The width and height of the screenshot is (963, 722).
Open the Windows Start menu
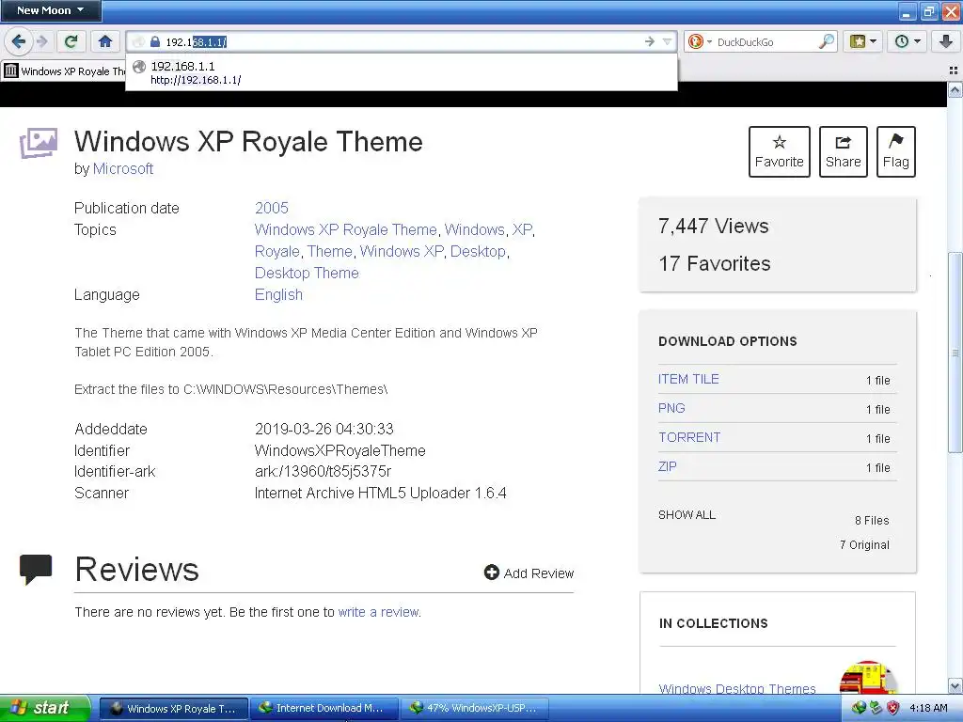(45, 708)
